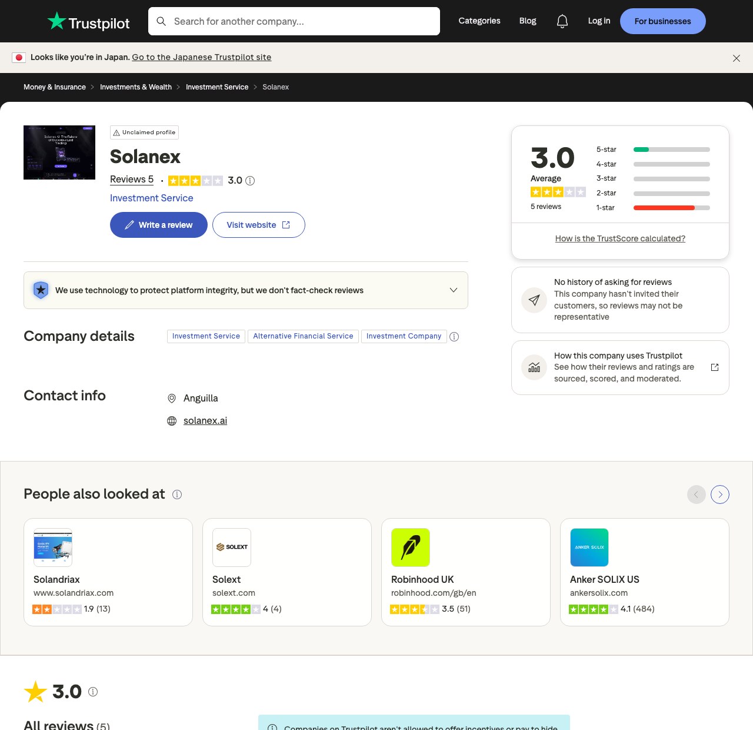This screenshot has width=753, height=730.
Task: Open Robinhood UK feather logo
Action: click(411, 547)
